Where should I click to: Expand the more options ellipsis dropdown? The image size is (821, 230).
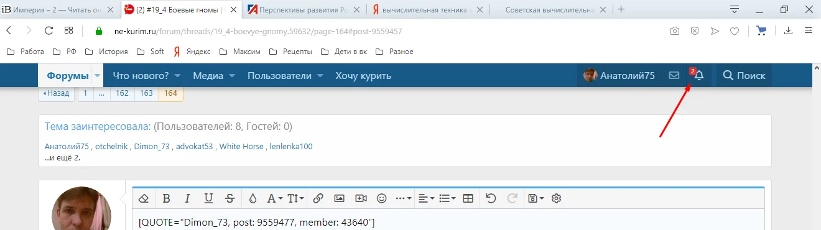pyautogui.click(x=404, y=198)
